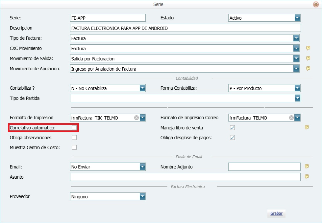Click the help icon next to Maneja libro de venta

pyautogui.click(x=307, y=127)
